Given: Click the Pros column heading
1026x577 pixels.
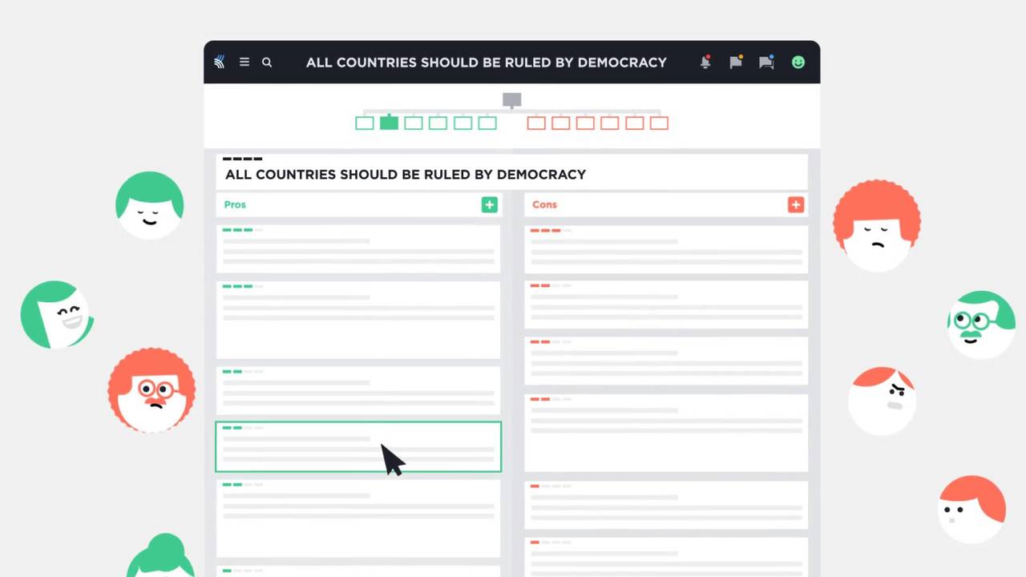Looking at the screenshot, I should [x=235, y=204].
